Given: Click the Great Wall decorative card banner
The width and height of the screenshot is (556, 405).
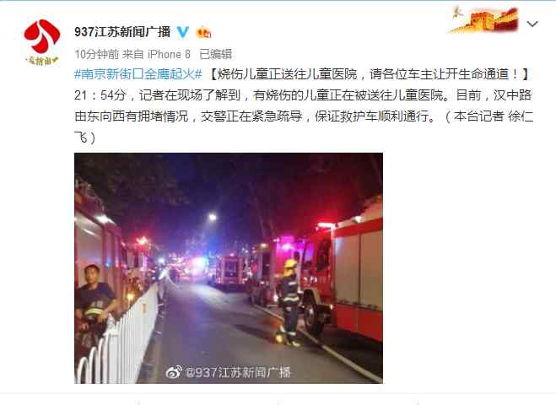Looking at the screenshot, I should click(x=484, y=20).
